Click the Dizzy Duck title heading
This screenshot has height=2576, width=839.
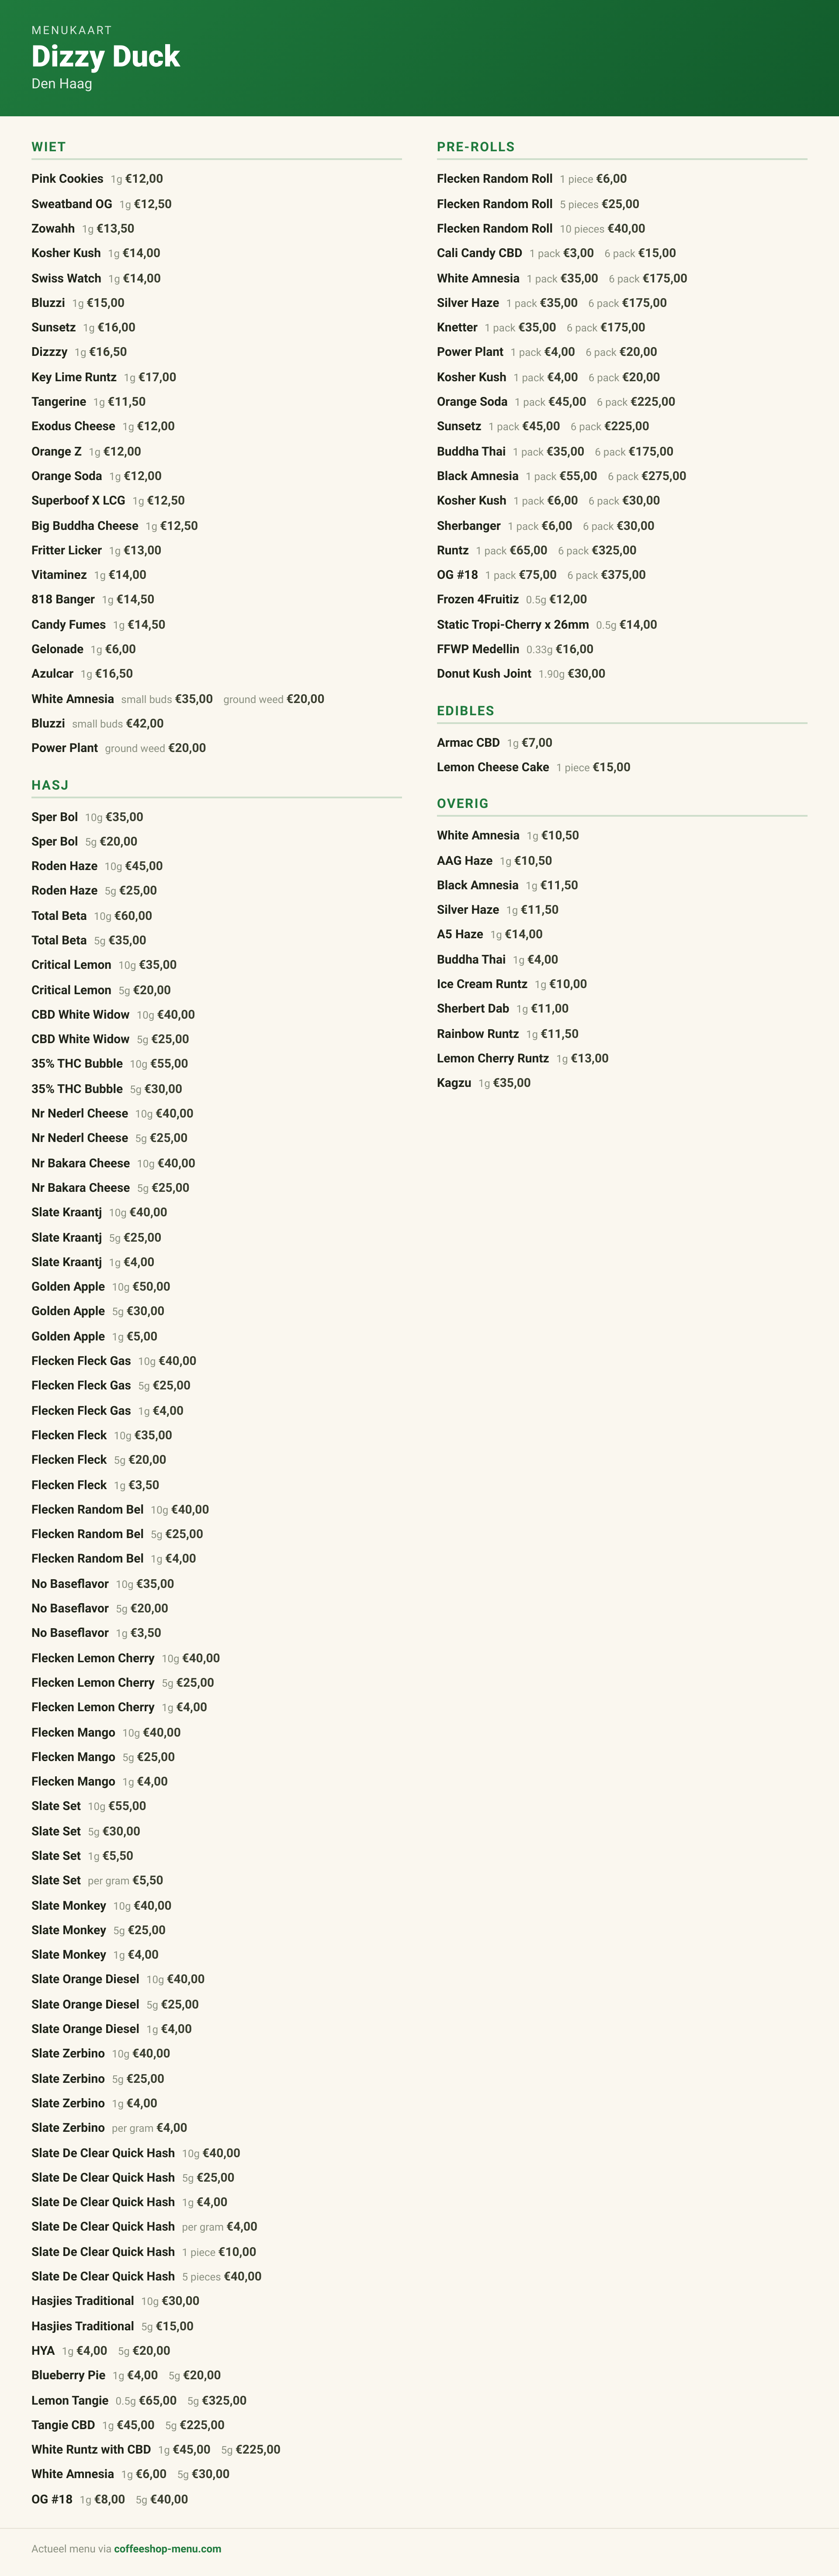coord(105,56)
